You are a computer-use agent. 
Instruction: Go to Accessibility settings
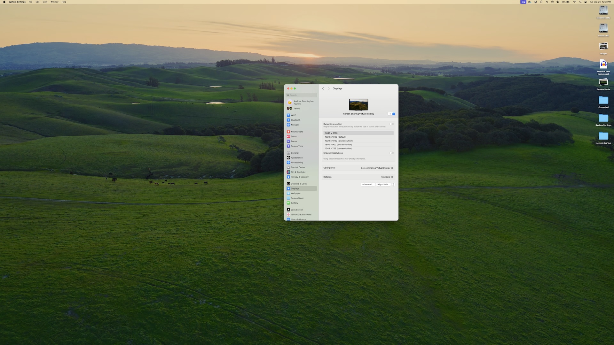[x=297, y=163]
